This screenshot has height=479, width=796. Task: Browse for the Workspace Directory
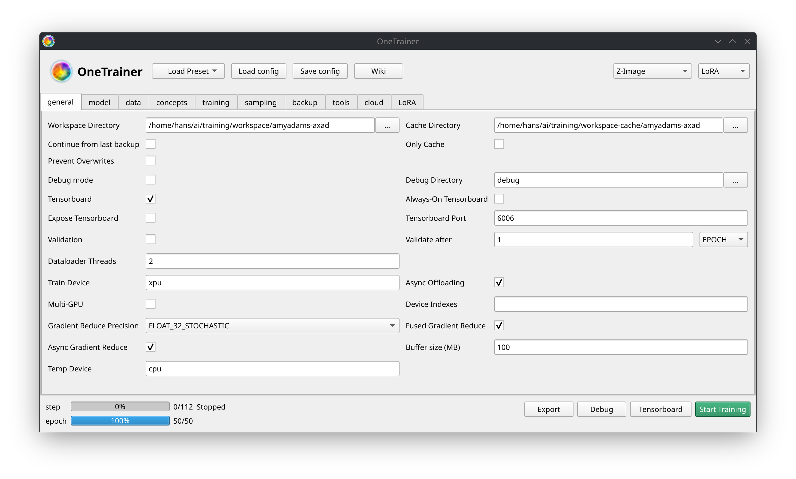pyautogui.click(x=387, y=125)
